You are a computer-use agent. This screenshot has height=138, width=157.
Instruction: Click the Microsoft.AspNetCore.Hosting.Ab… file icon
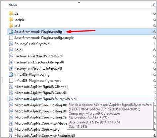11,105
